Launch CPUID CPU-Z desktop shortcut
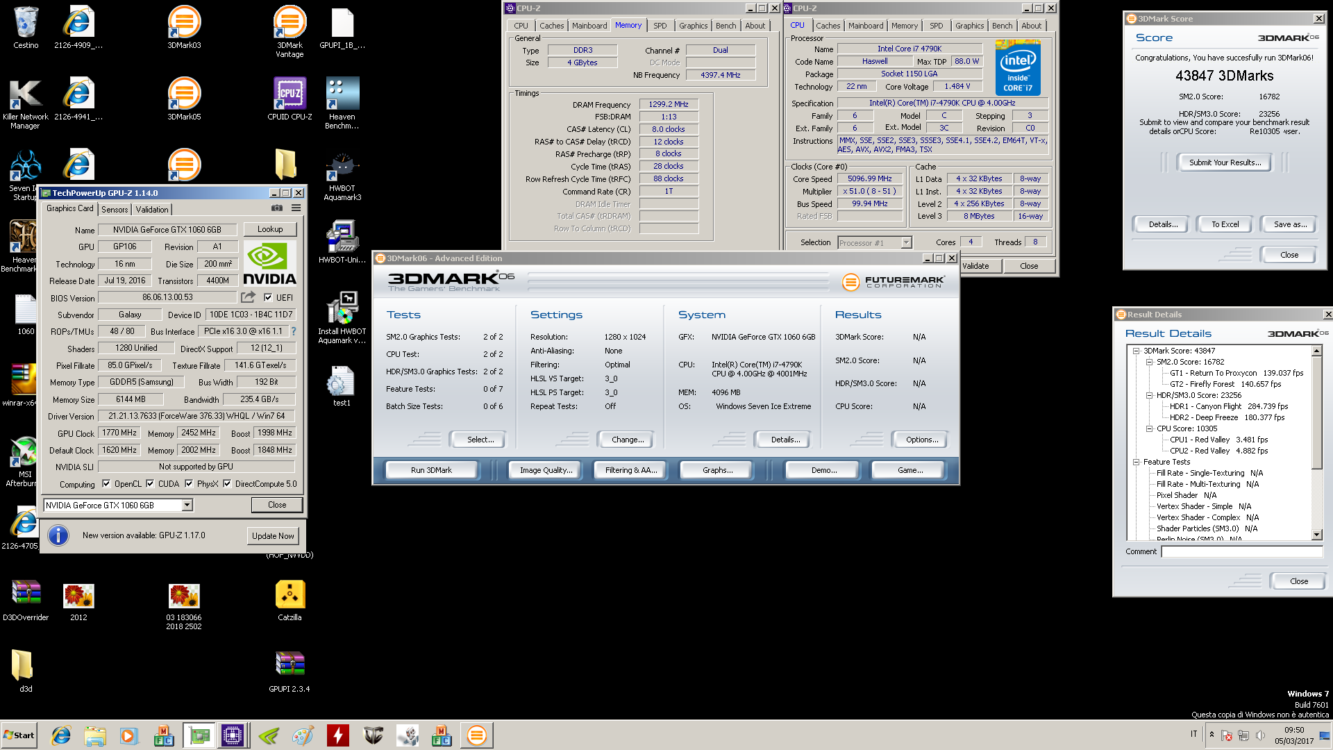This screenshot has width=1333, height=750. (x=290, y=99)
